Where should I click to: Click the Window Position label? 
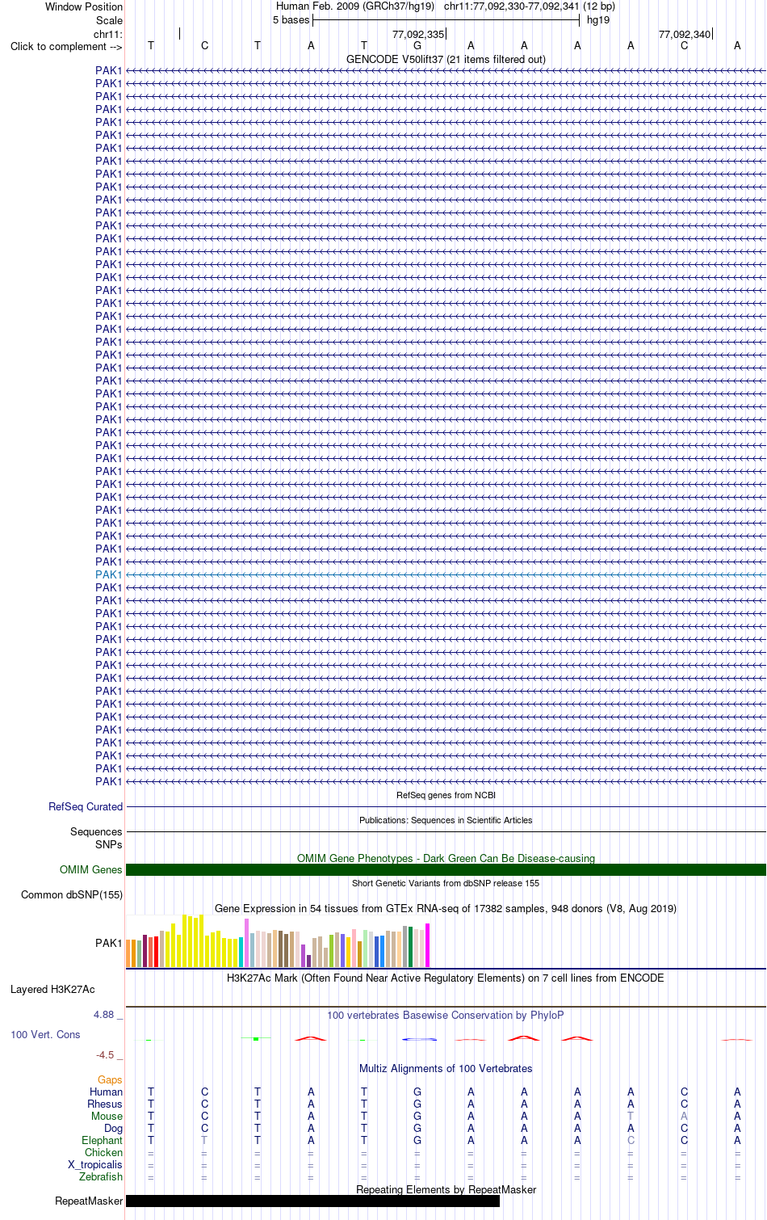(84, 6)
